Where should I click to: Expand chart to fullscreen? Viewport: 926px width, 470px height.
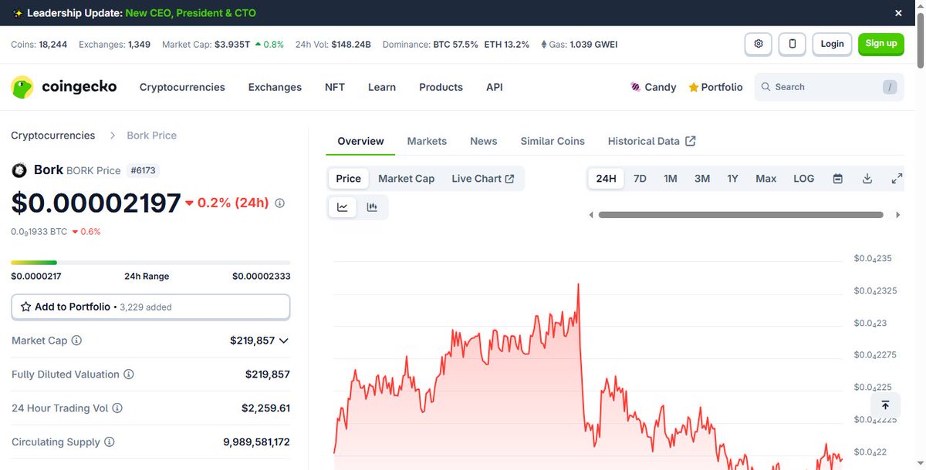pyautogui.click(x=897, y=178)
